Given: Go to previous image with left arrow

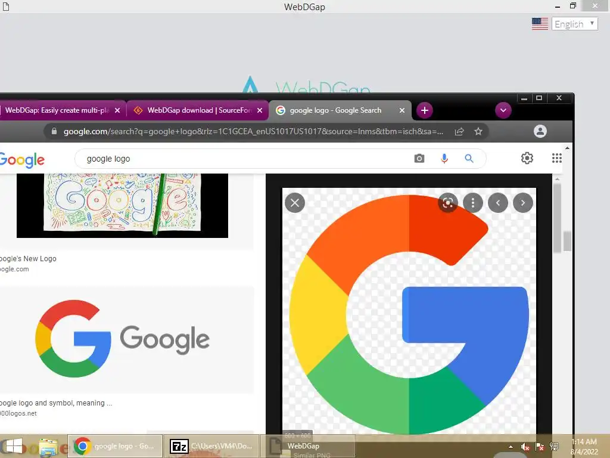Looking at the screenshot, I should [498, 203].
